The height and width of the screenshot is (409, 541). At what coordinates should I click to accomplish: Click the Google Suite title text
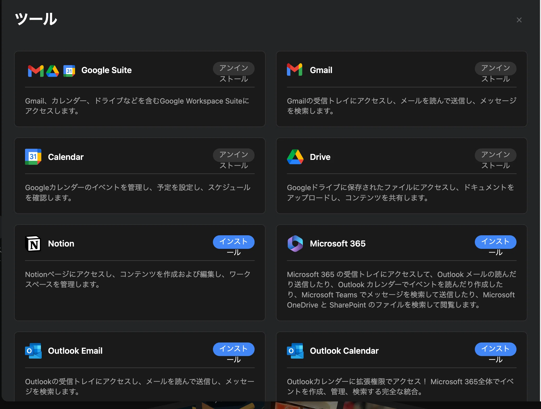pyautogui.click(x=106, y=70)
